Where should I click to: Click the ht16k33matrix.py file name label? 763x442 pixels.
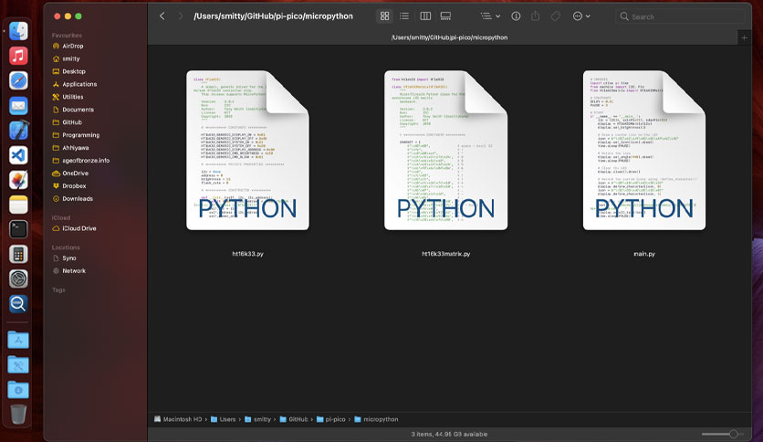(x=445, y=254)
